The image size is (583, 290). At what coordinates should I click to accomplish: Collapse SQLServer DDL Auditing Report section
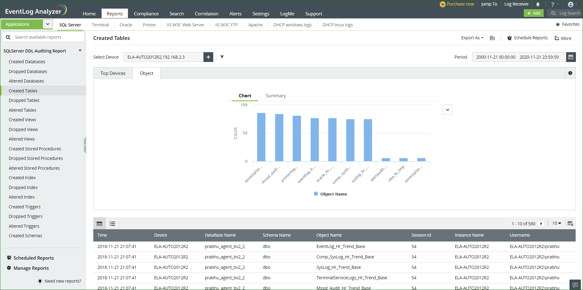pyautogui.click(x=80, y=51)
